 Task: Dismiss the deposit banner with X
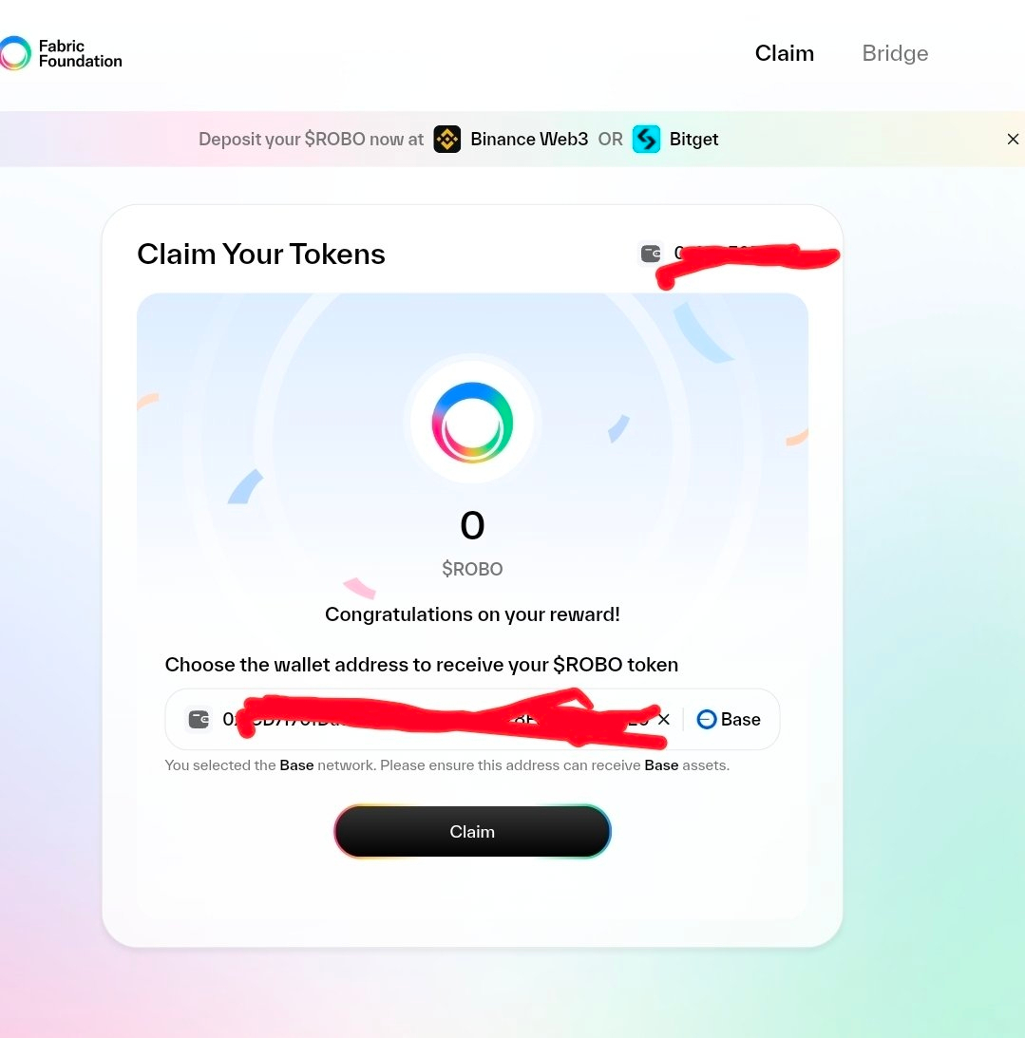(x=1013, y=139)
